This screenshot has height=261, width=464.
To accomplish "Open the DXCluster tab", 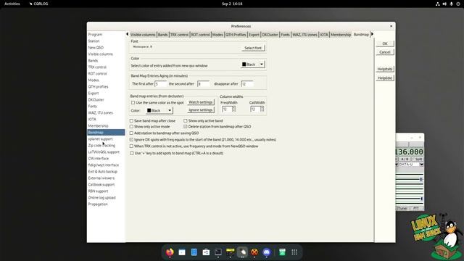I will tap(270, 35).
